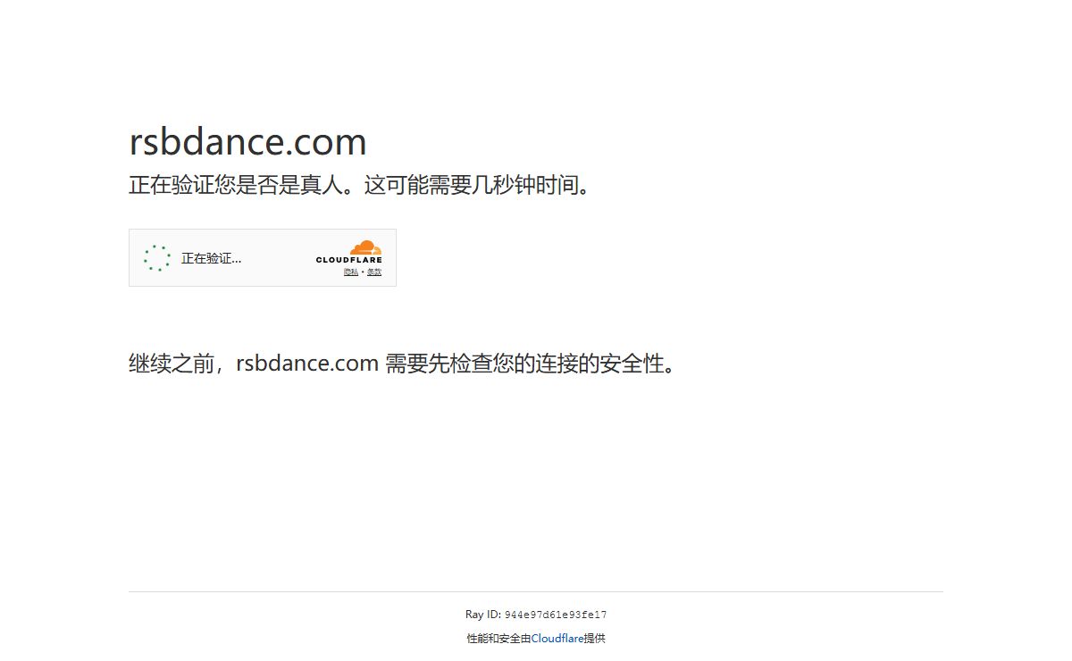Open the 条款 terms link
Screen dimensions: 1072x661
point(374,272)
